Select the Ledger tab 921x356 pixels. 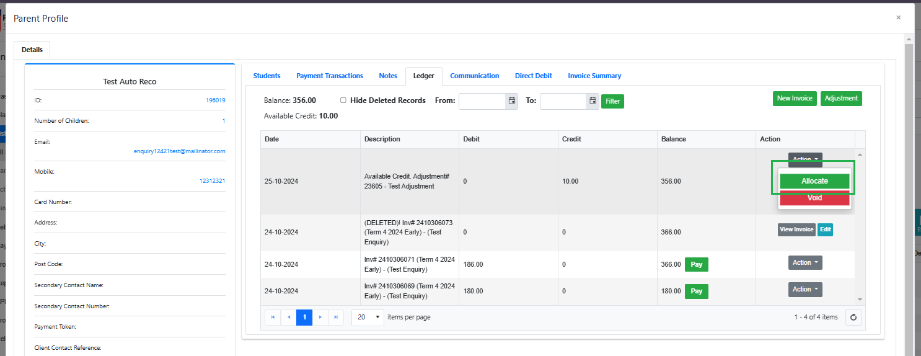point(424,76)
